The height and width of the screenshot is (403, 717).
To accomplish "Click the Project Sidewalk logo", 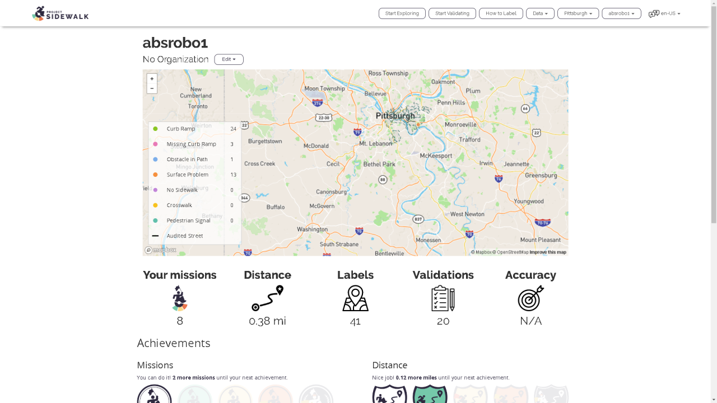I will pyautogui.click(x=60, y=13).
